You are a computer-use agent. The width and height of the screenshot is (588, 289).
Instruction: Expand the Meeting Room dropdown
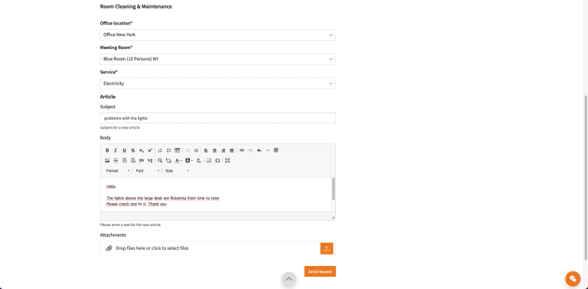[x=218, y=59]
